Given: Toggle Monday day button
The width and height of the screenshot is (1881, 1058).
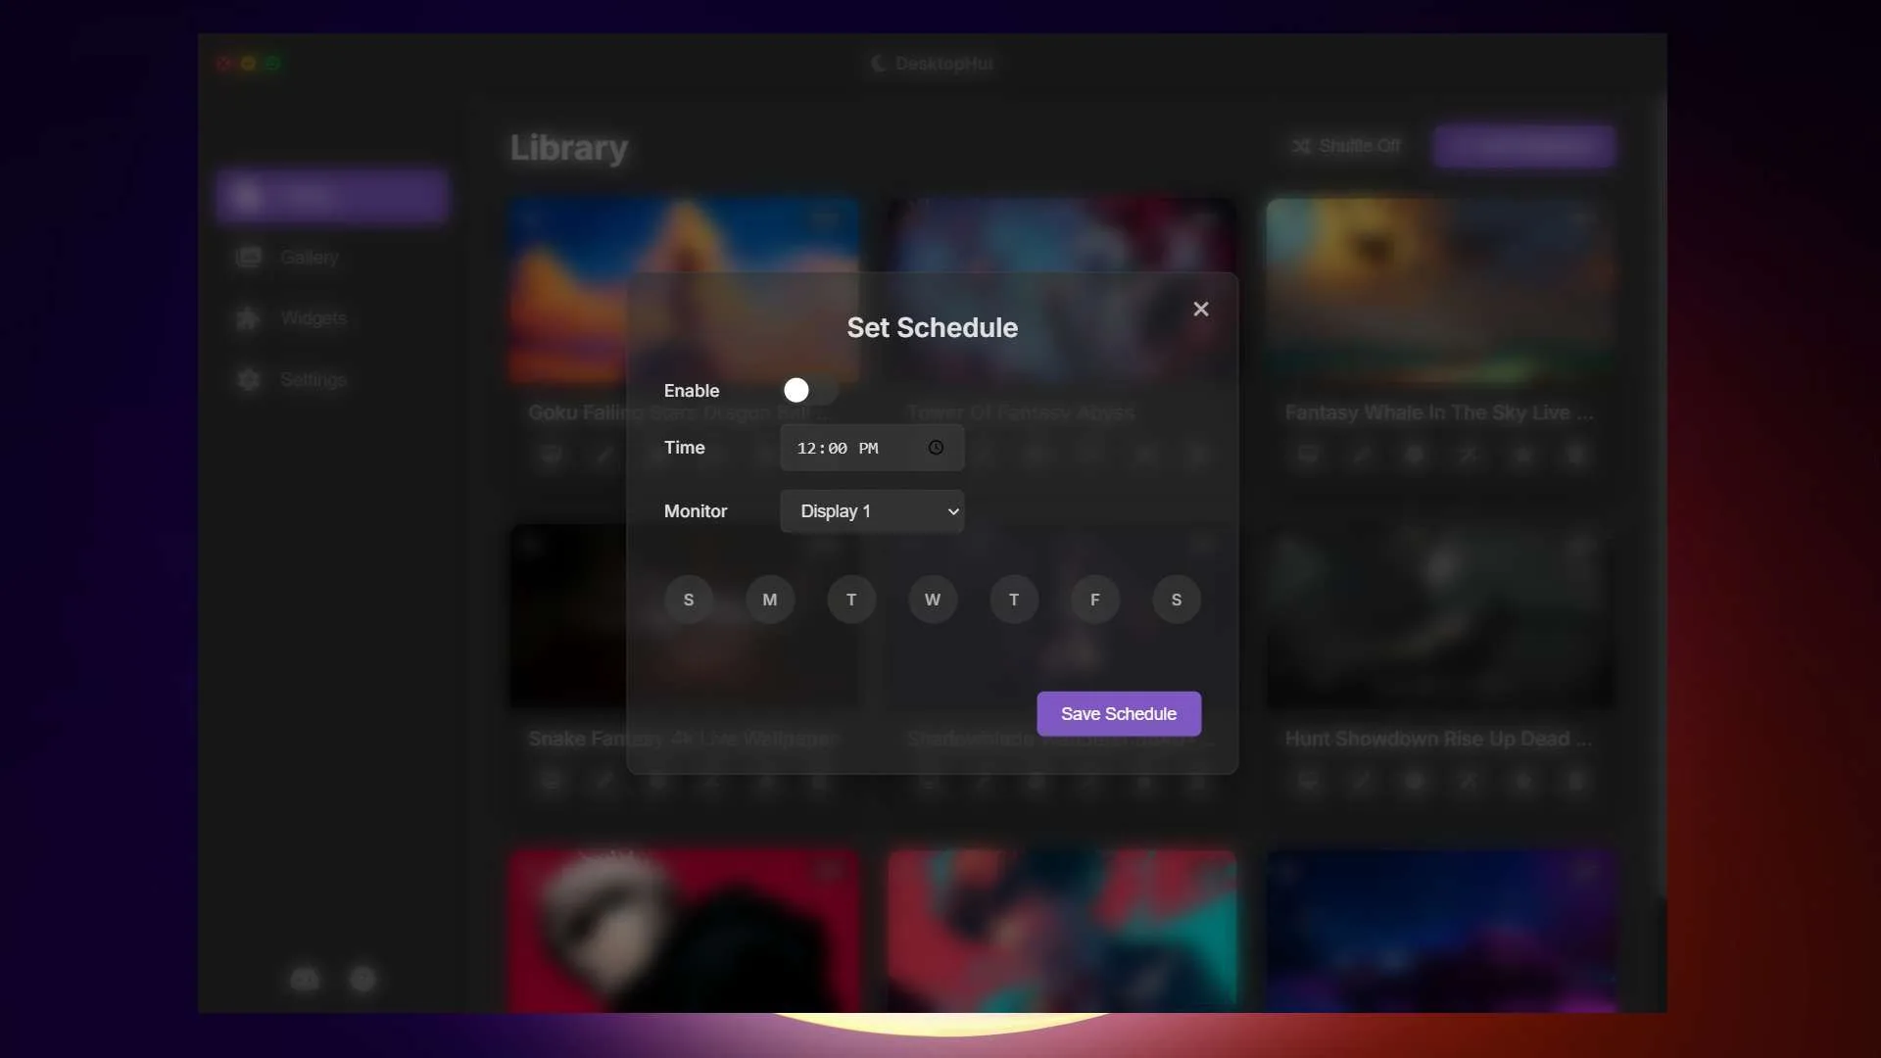Looking at the screenshot, I should click(770, 600).
